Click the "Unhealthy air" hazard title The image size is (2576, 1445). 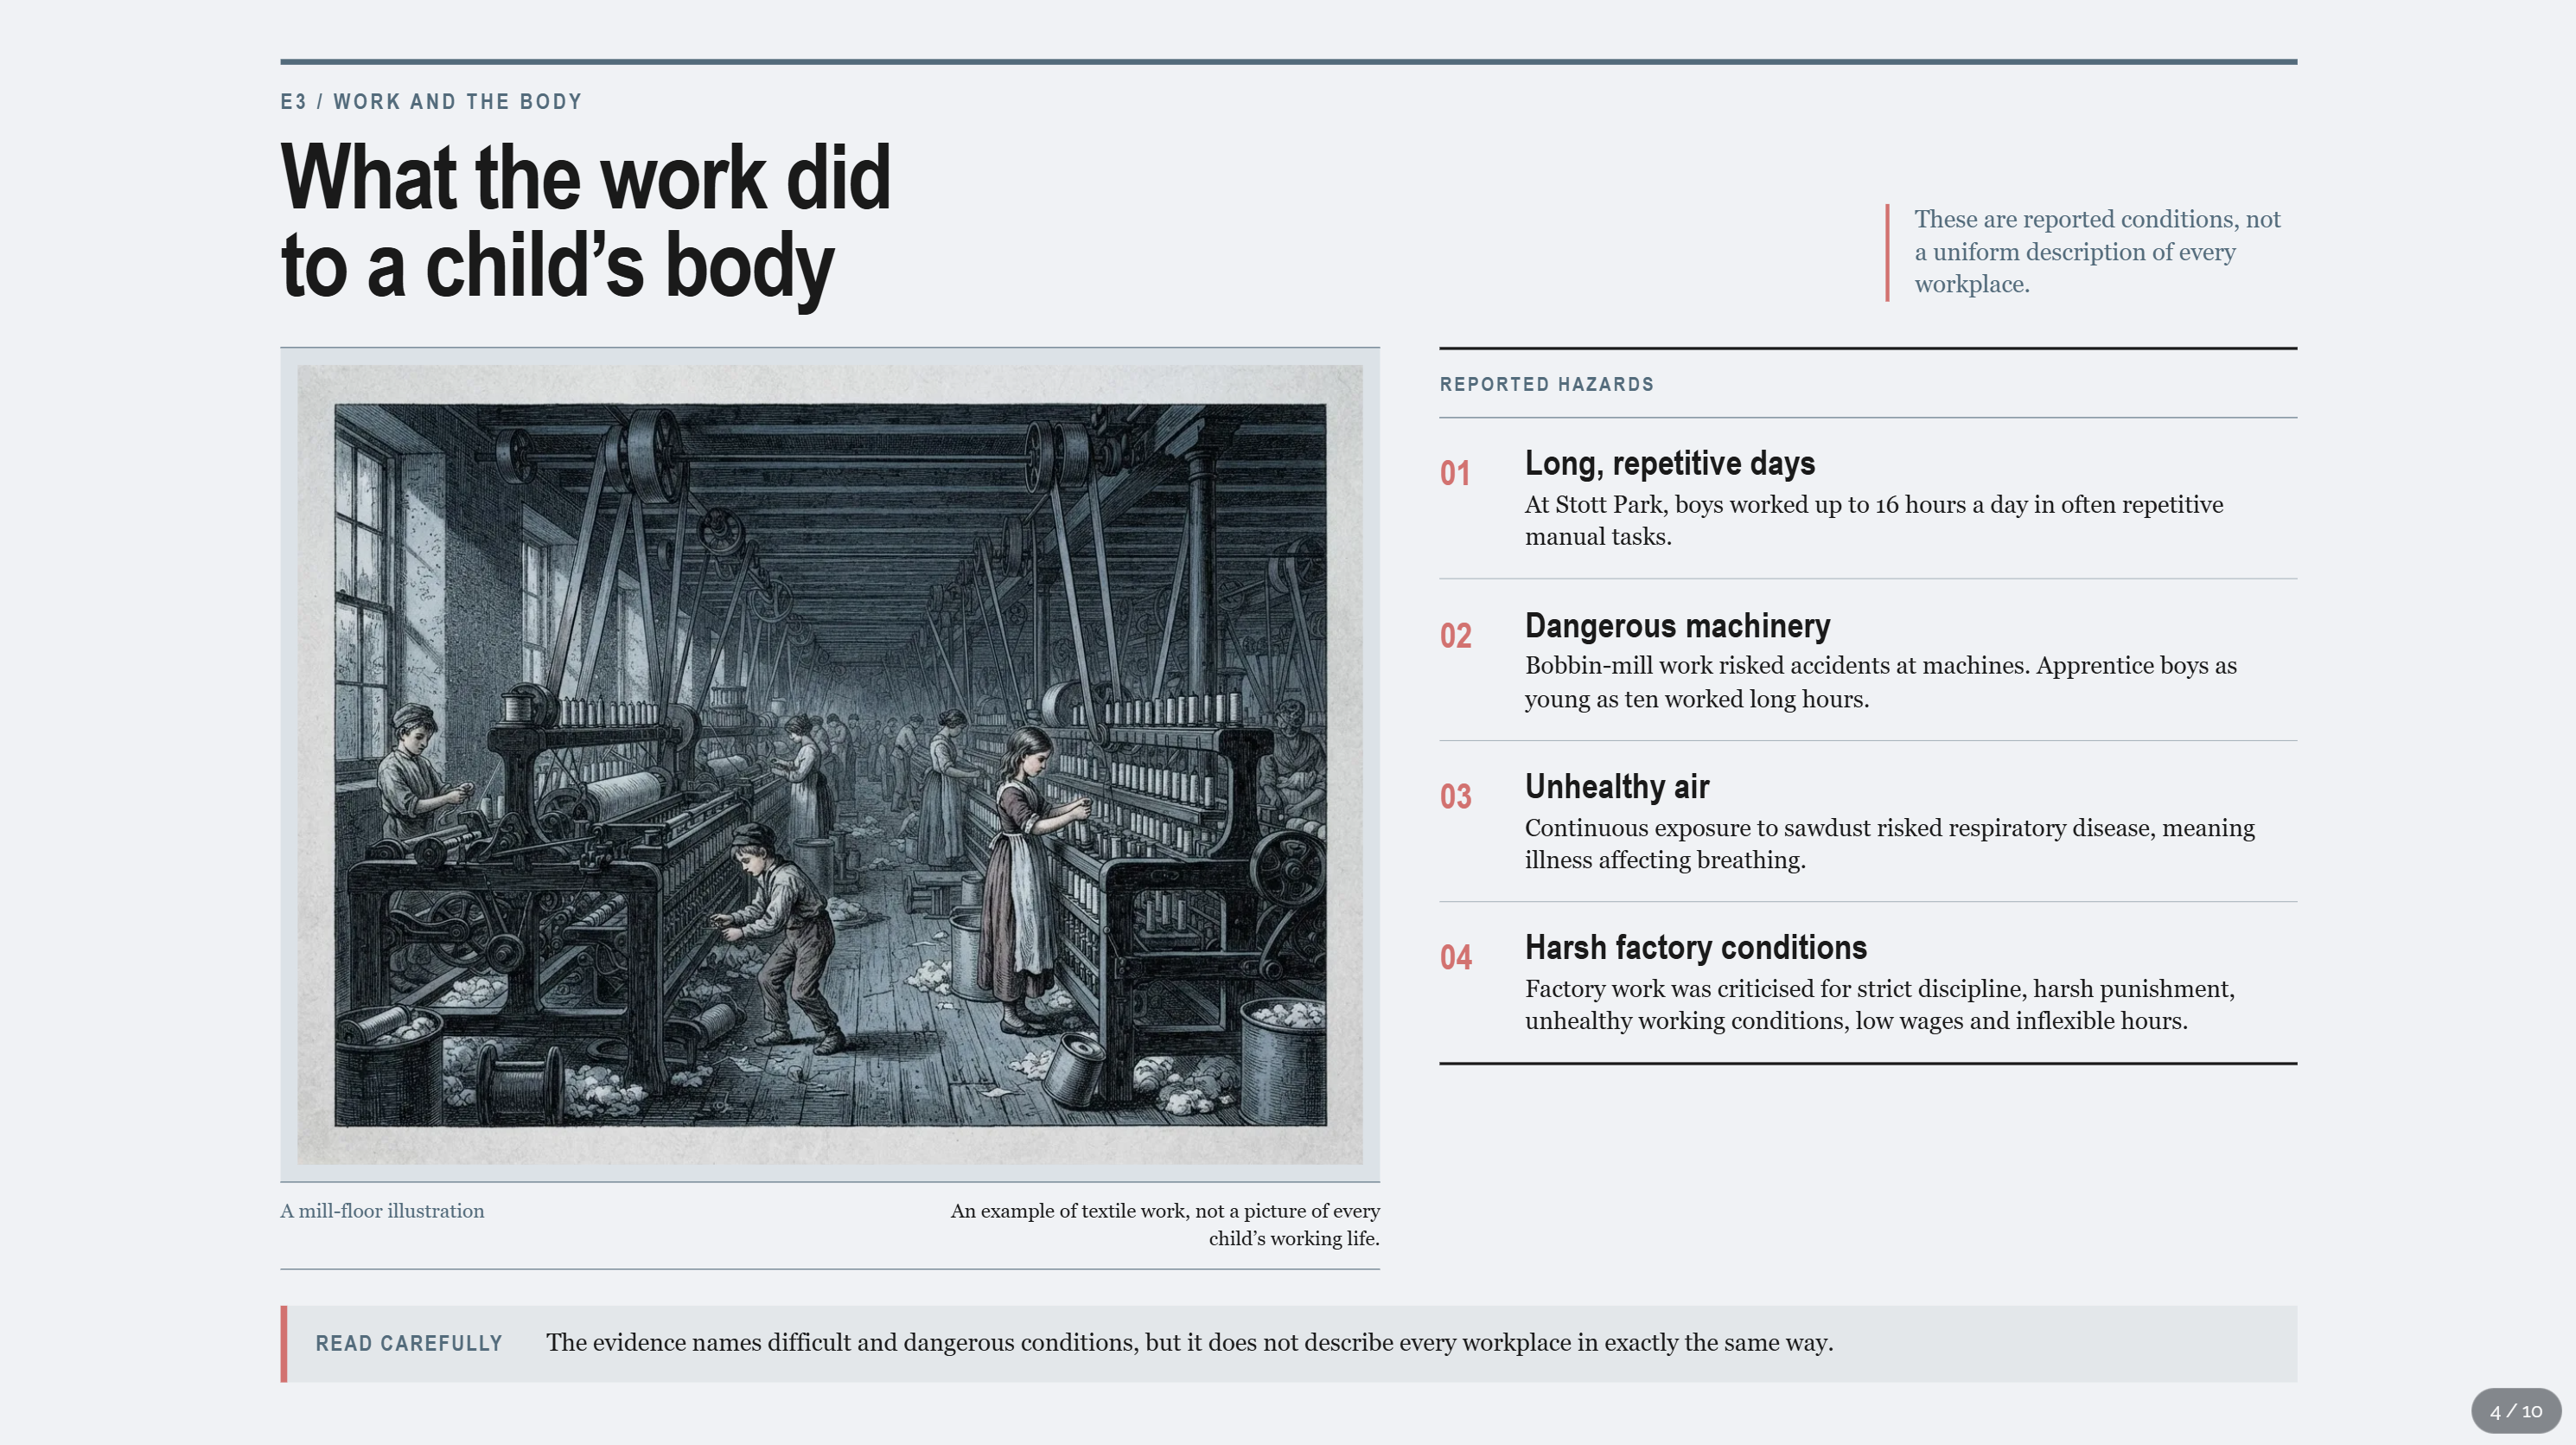pos(1617,787)
